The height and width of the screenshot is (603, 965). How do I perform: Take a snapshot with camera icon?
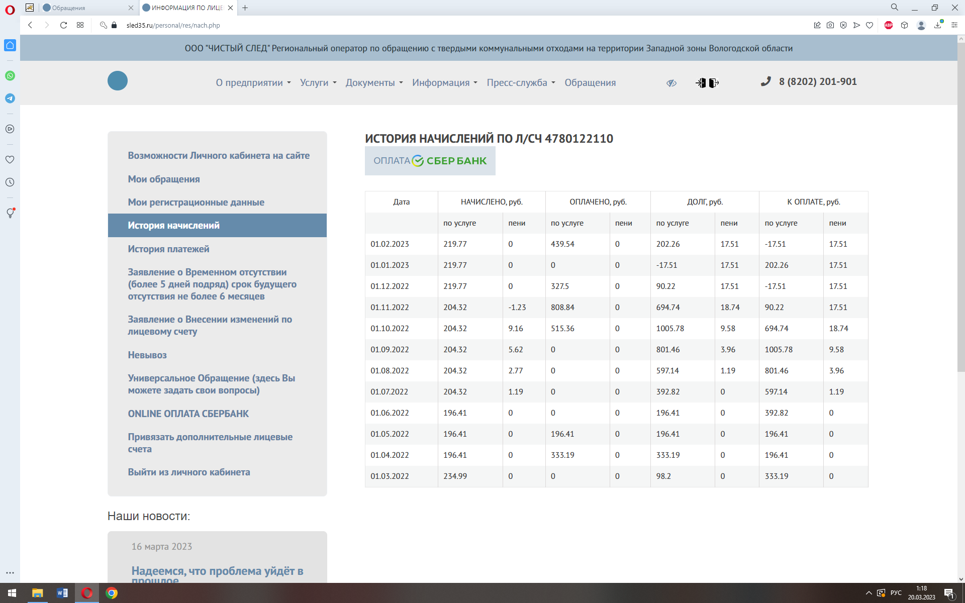point(830,25)
